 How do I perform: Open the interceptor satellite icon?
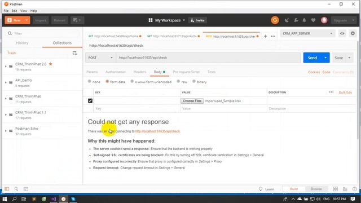click(287, 20)
